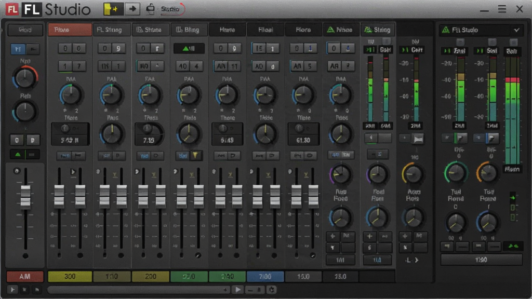
Task: Toggle the green Sint meter button in right panel
Action: tap(480, 51)
